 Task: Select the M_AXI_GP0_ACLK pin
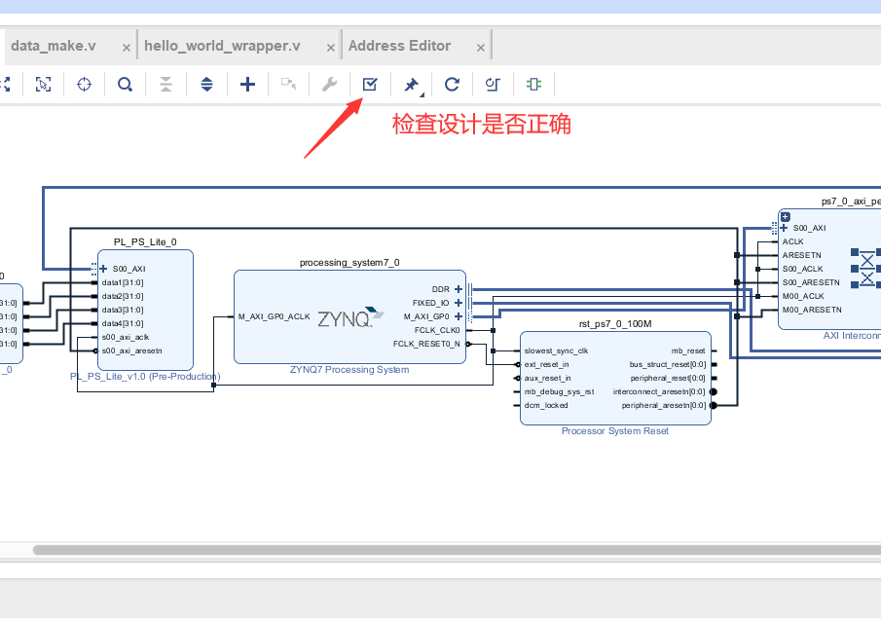[x=275, y=316]
